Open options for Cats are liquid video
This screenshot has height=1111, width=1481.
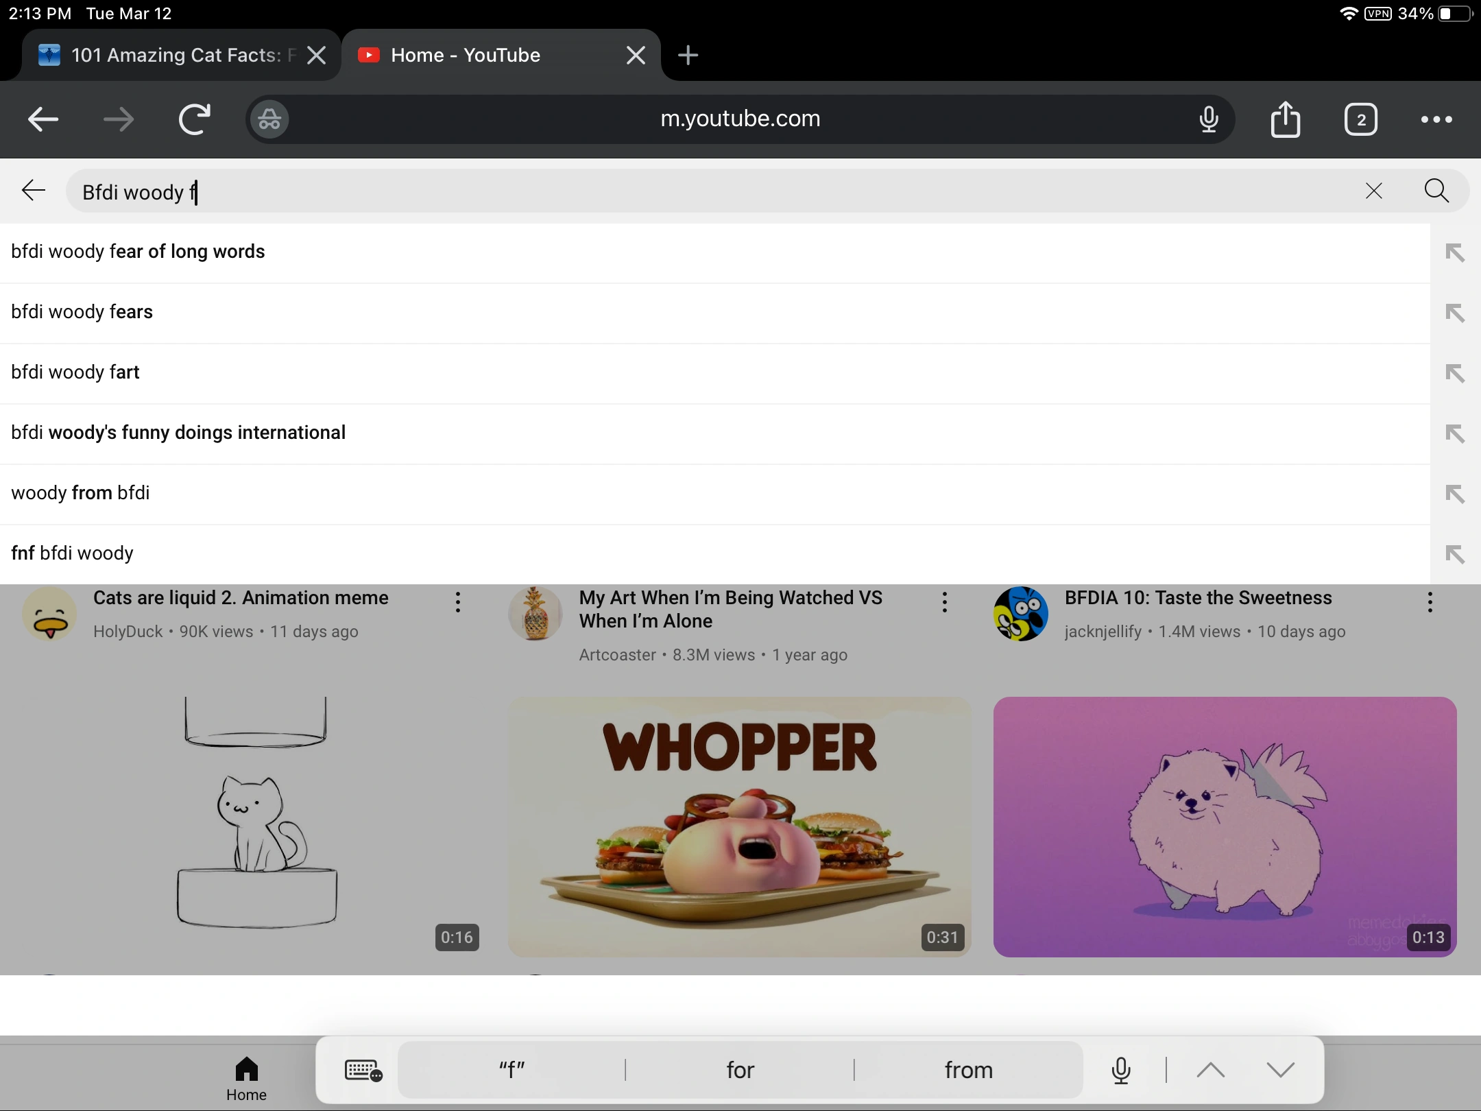coord(457,602)
